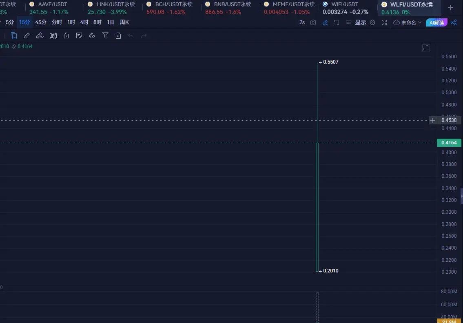Open the WLFI/USDT永续 symbol tab
Viewport: 463px width, 323px height.
point(410,8)
